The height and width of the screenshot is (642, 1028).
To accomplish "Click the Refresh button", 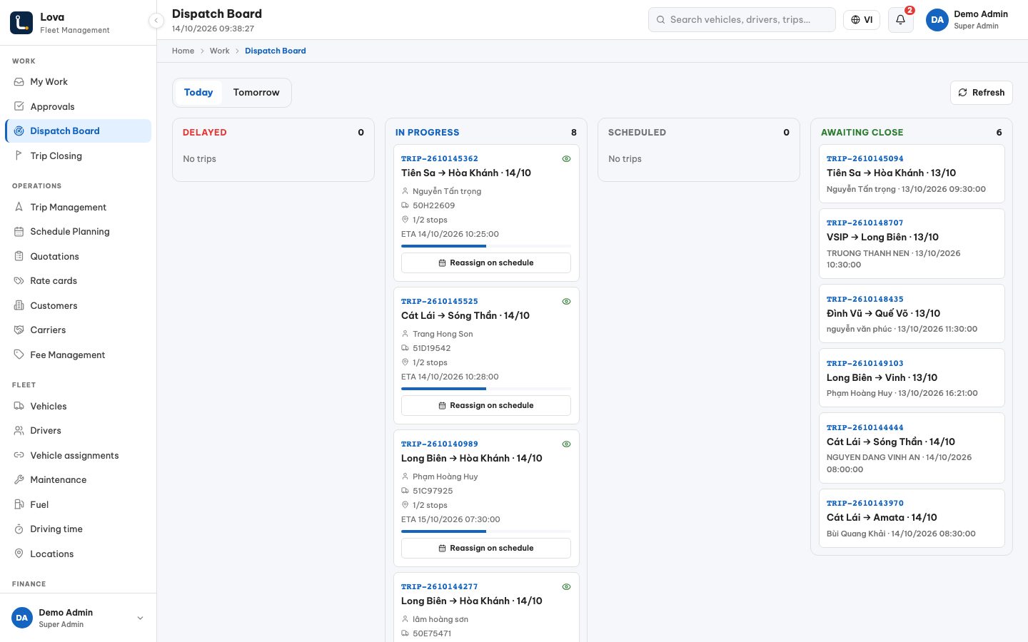I will [x=981, y=93].
